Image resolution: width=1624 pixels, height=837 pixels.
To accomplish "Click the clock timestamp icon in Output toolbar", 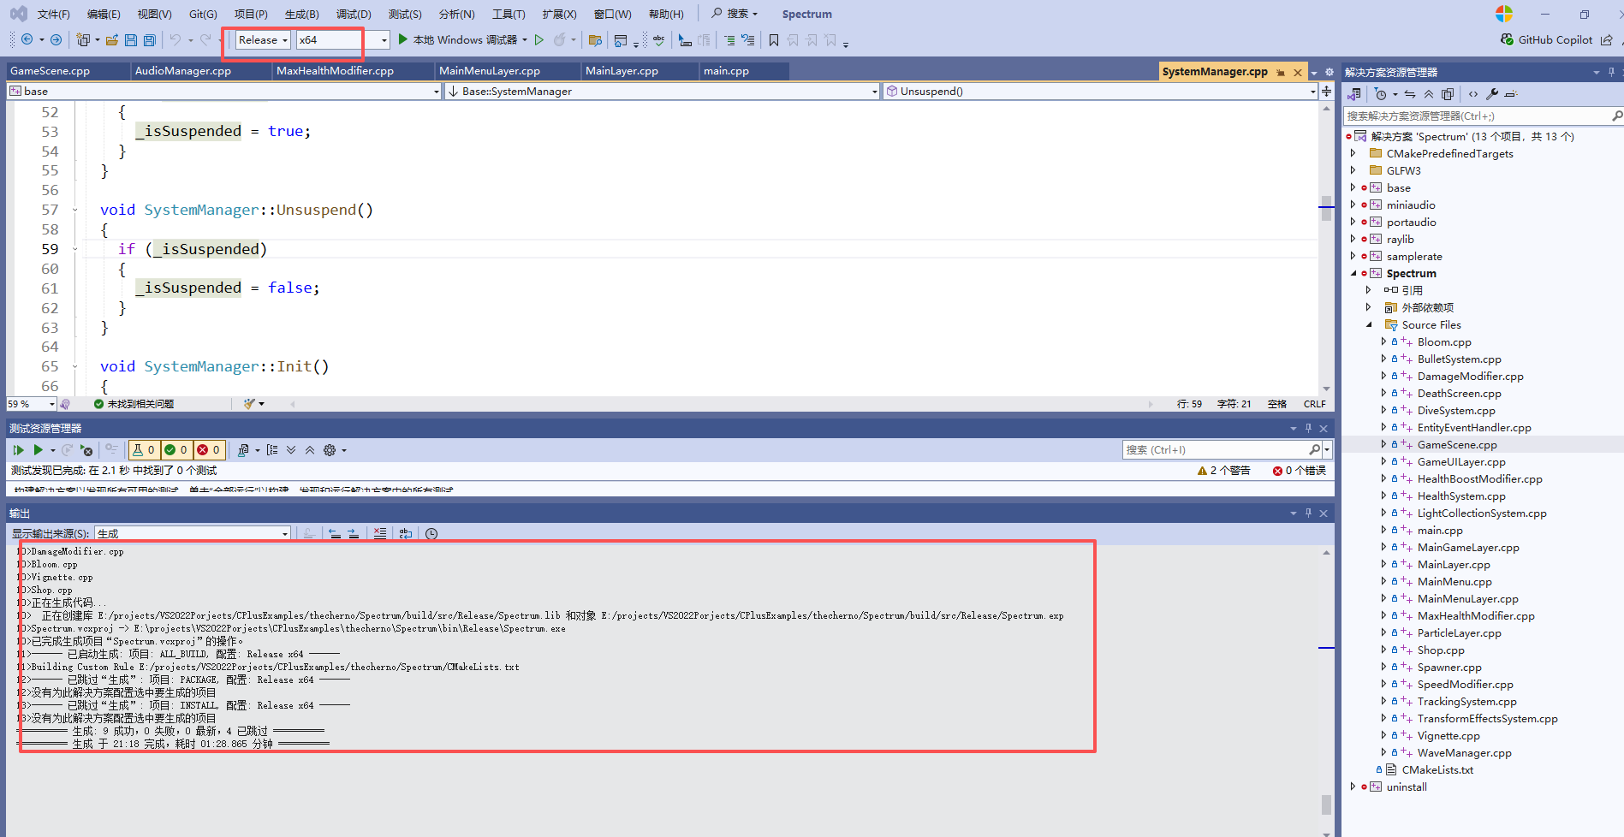I will pyautogui.click(x=431, y=533).
